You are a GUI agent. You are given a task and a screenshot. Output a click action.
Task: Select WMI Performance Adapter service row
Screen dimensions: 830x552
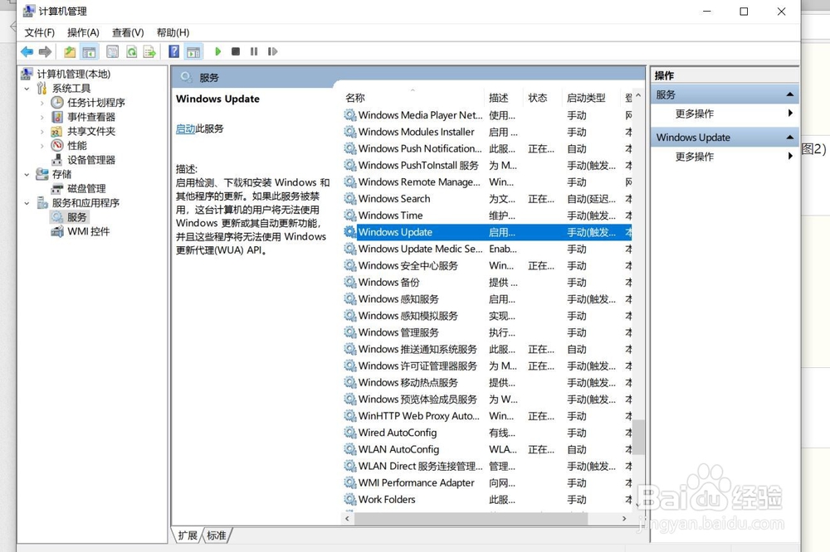(x=487, y=482)
